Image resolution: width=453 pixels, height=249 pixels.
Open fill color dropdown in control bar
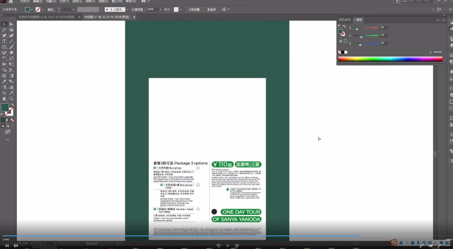coord(32,9)
